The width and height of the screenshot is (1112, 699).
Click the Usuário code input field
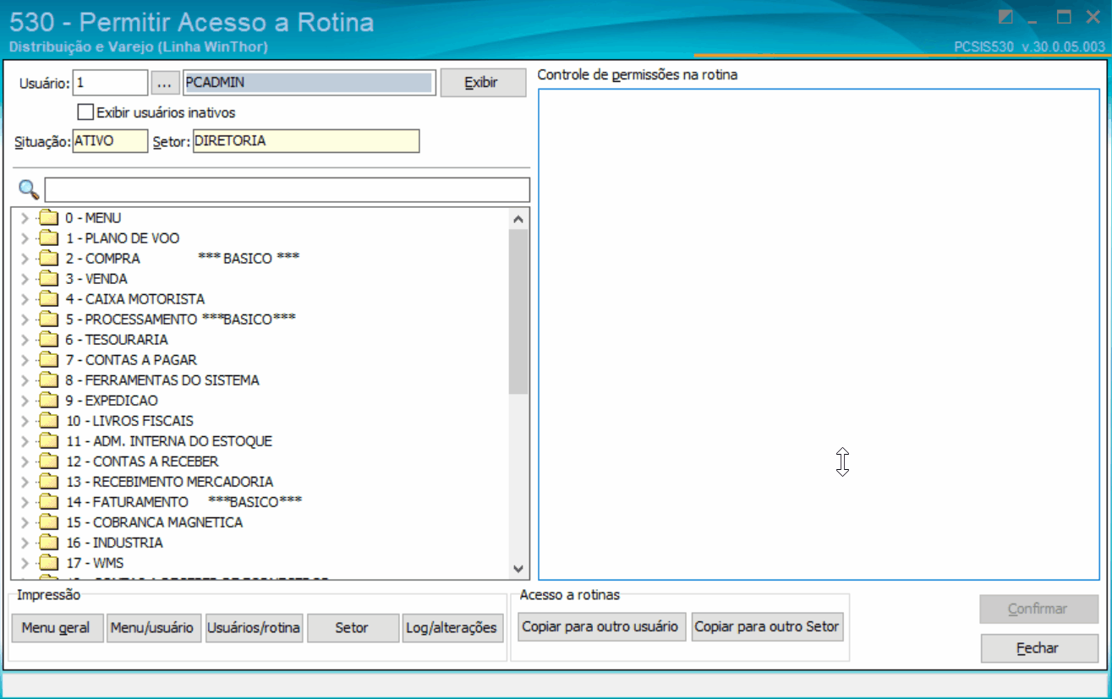click(x=110, y=83)
